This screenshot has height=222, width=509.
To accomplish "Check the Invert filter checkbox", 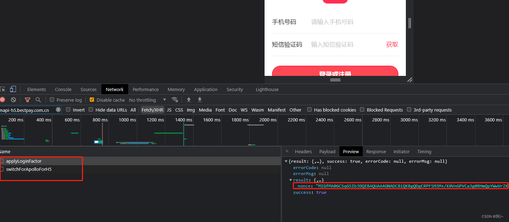I will pyautogui.click(x=68, y=110).
